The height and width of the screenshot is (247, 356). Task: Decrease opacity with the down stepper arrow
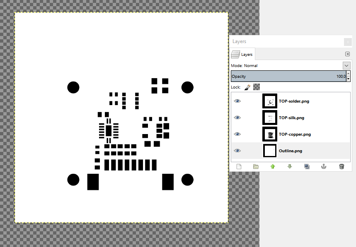pyautogui.click(x=349, y=79)
